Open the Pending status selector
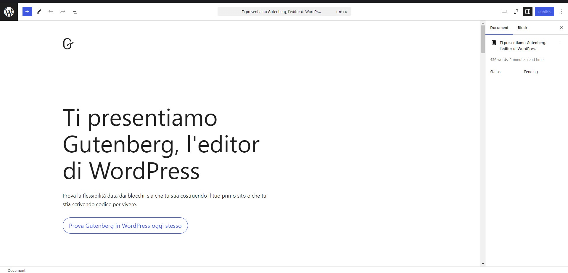This screenshot has height=273, width=568. click(531, 72)
